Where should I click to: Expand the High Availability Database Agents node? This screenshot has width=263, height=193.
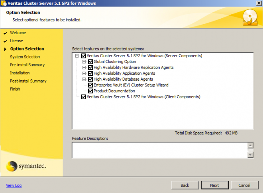click(84, 79)
